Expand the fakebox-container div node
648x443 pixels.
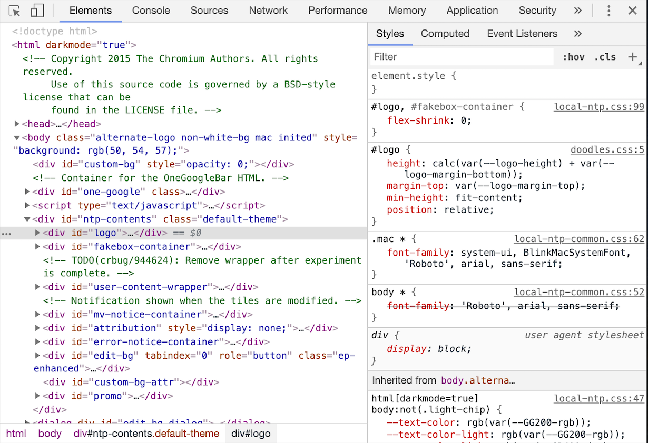click(x=37, y=247)
